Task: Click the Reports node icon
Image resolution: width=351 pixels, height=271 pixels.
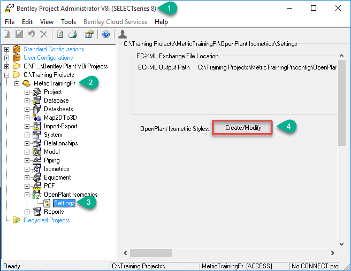Action: coord(37,212)
